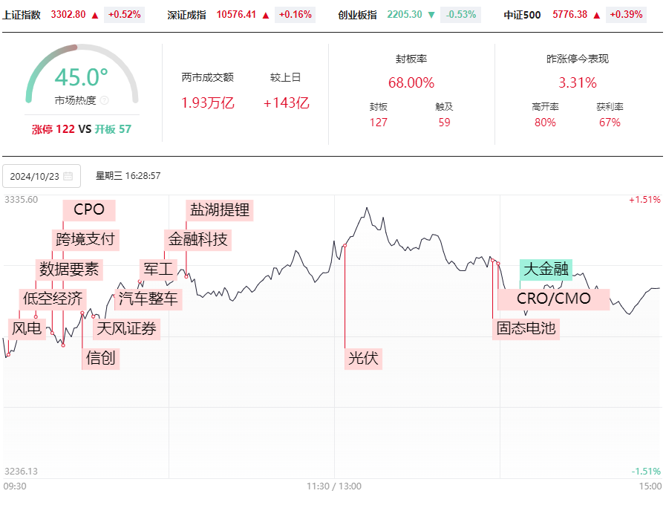Image resolution: width=666 pixels, height=505 pixels.
Task: Click the red up arrow beside 5776.38
Action: click(x=597, y=16)
